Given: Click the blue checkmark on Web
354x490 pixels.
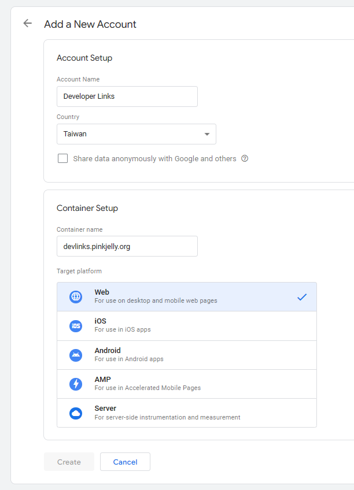Looking at the screenshot, I should click(x=301, y=297).
